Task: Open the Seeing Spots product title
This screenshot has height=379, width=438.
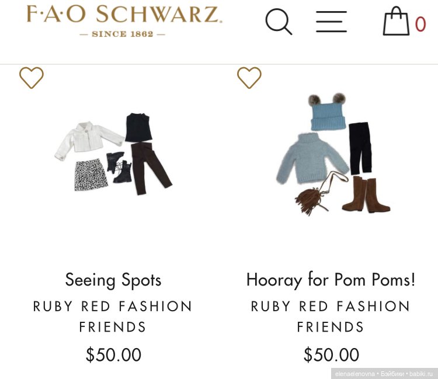Action: point(113,280)
